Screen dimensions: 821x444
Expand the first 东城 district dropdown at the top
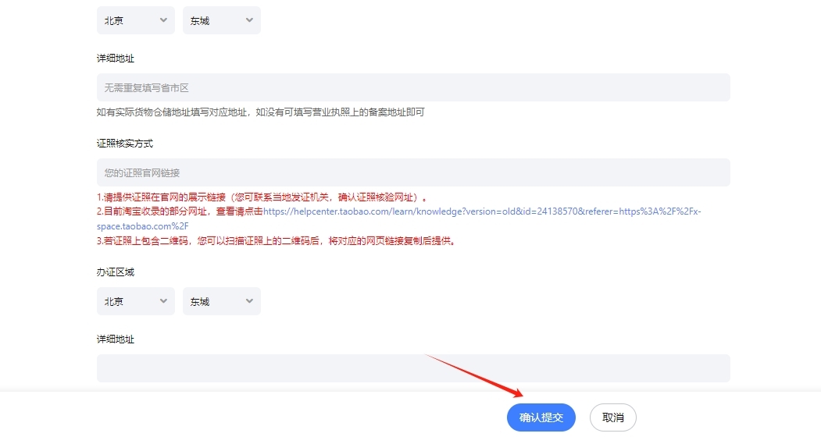[x=221, y=20]
